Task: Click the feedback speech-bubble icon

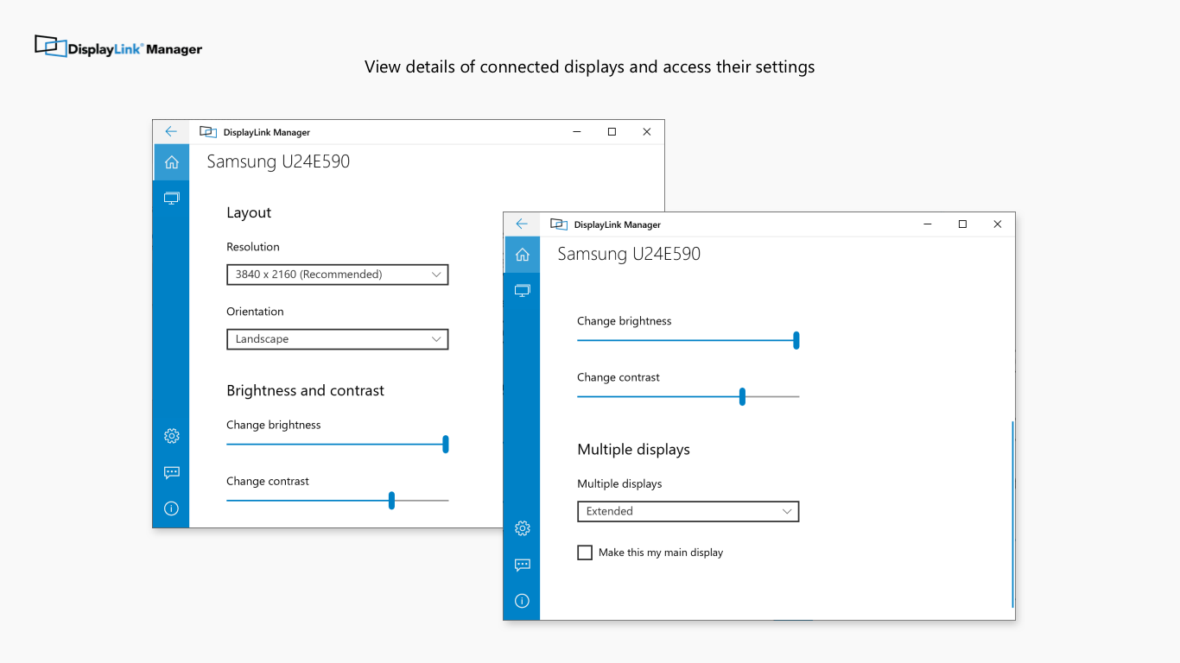Action: (522, 565)
